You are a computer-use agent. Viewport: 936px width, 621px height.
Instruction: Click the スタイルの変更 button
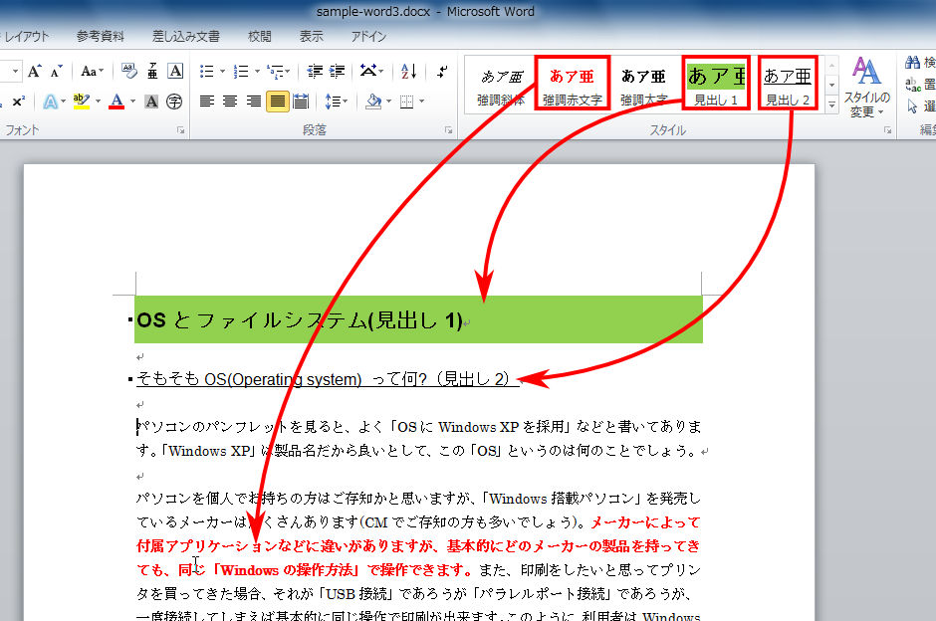tap(866, 88)
